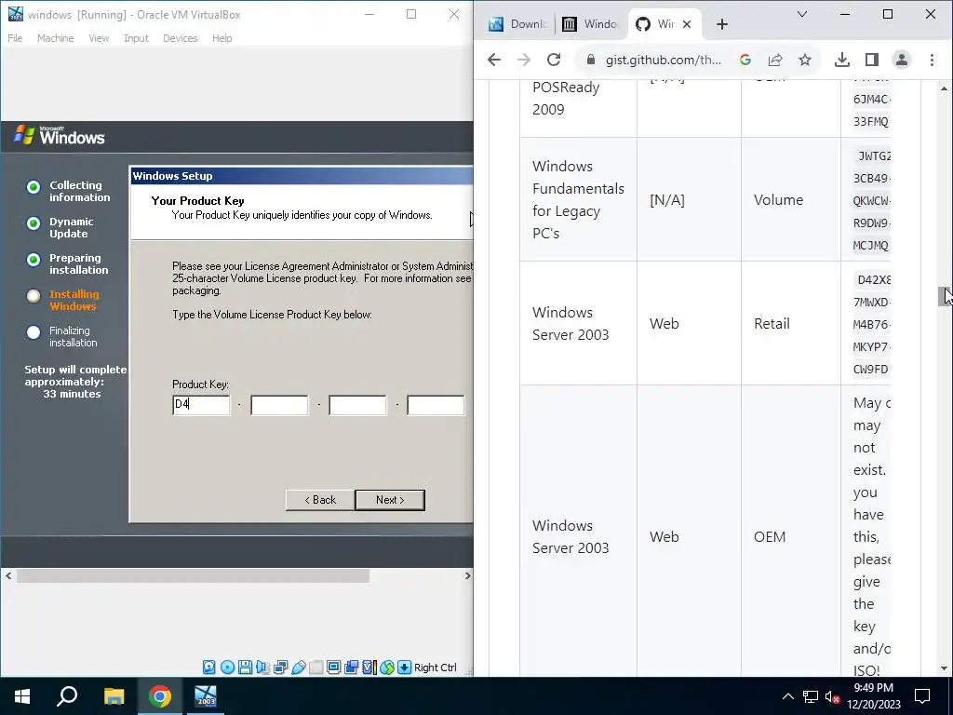Click the Chrome address bar URL gist.github.com
The height and width of the screenshot is (715, 953).
point(663,60)
